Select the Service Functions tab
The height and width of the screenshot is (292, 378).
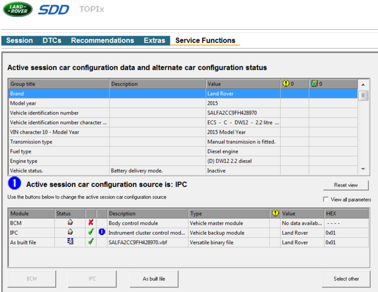[x=205, y=40]
